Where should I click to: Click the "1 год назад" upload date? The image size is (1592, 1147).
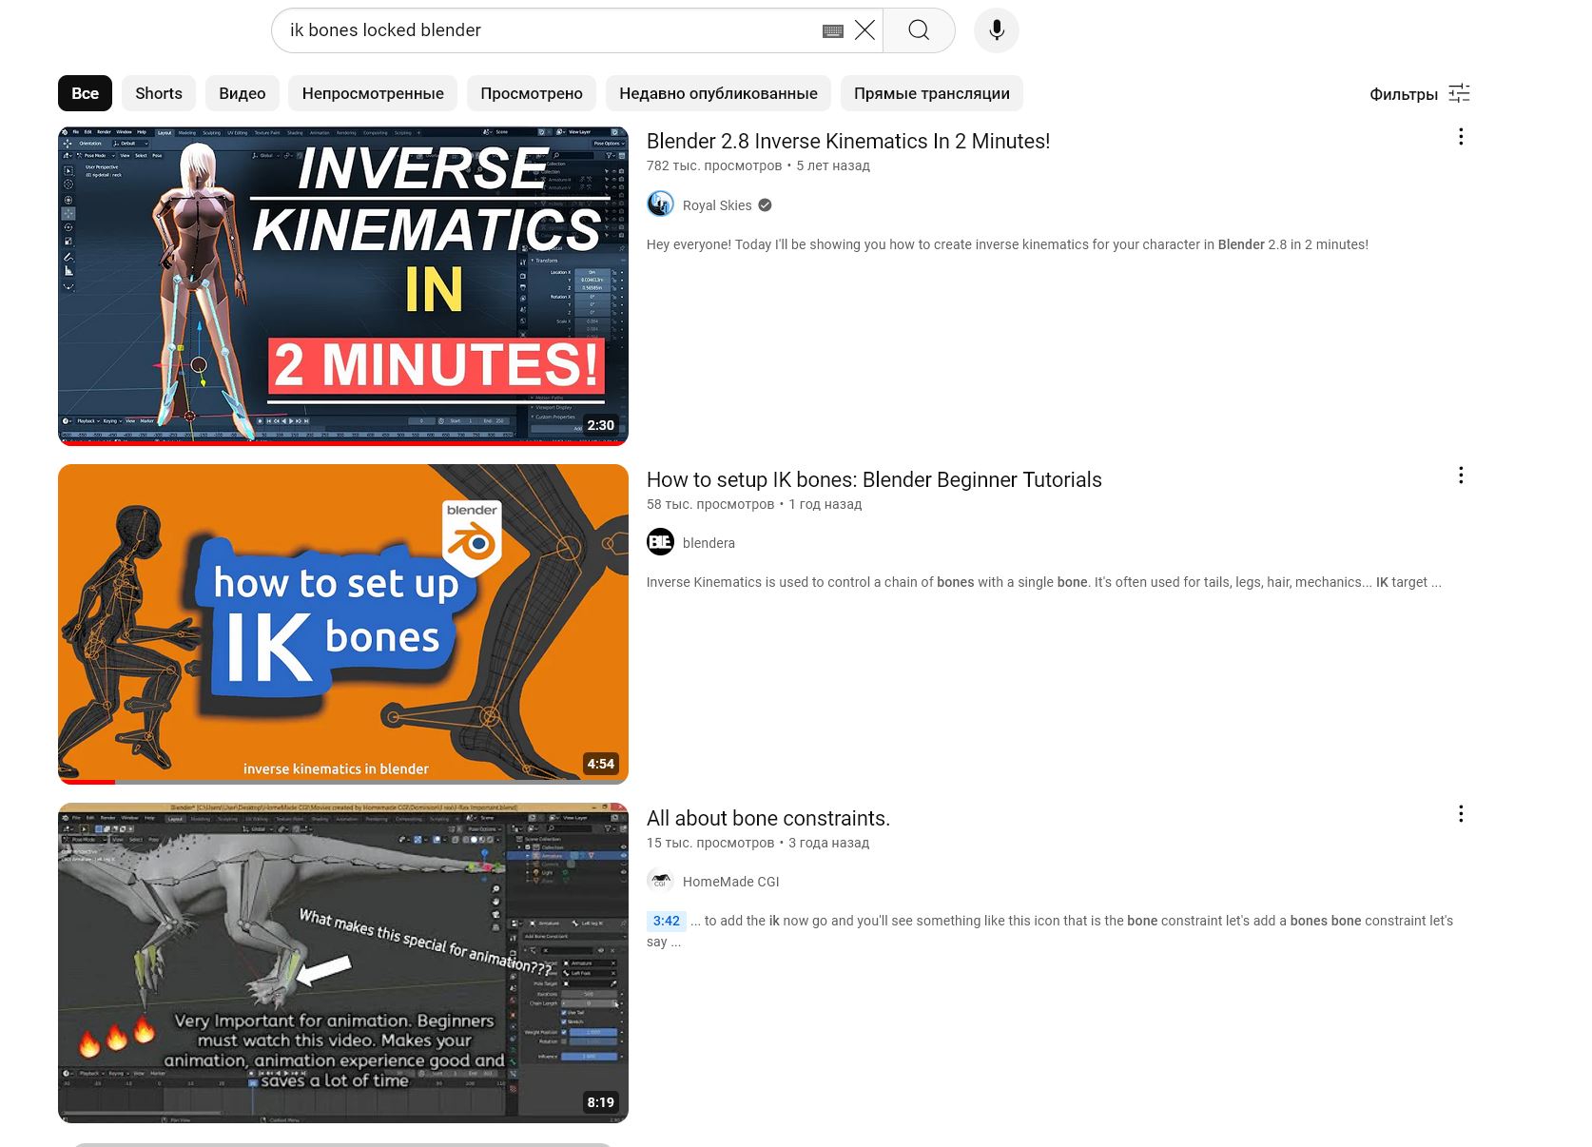tap(825, 504)
